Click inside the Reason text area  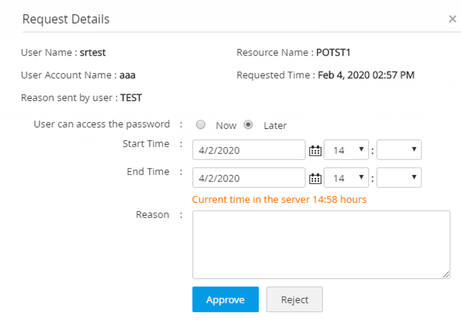tap(321, 244)
